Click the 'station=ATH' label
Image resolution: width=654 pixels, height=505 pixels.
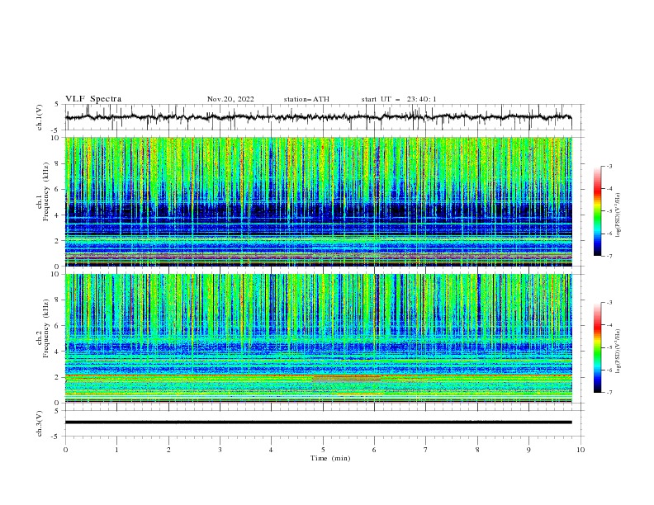[306, 99]
